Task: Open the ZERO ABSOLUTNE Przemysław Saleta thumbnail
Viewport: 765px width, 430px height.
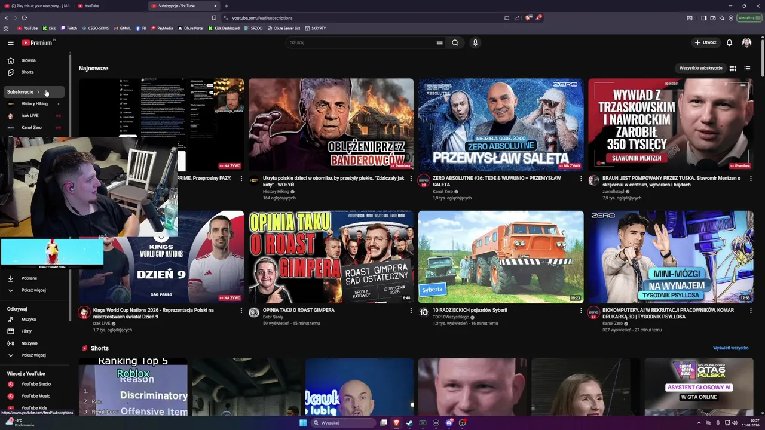Action: click(501, 125)
